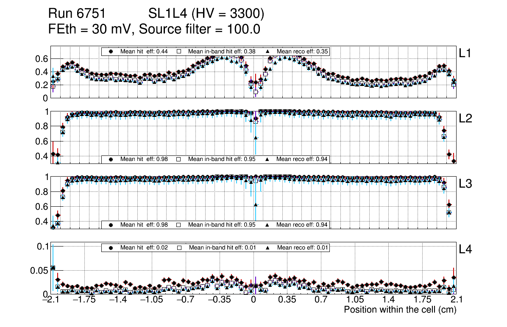The width and height of the screenshot is (507, 327).
Task: Select the L3 panel label
Action: pyautogui.click(x=465, y=184)
